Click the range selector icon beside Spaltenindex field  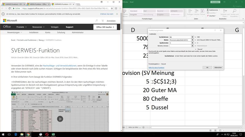pyautogui.click(x=193, y=43)
